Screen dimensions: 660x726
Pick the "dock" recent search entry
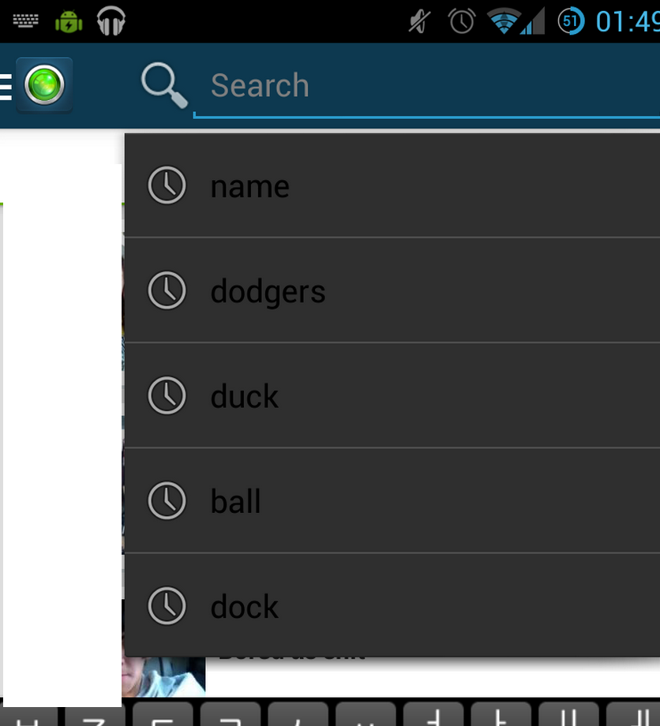[x=392, y=605]
